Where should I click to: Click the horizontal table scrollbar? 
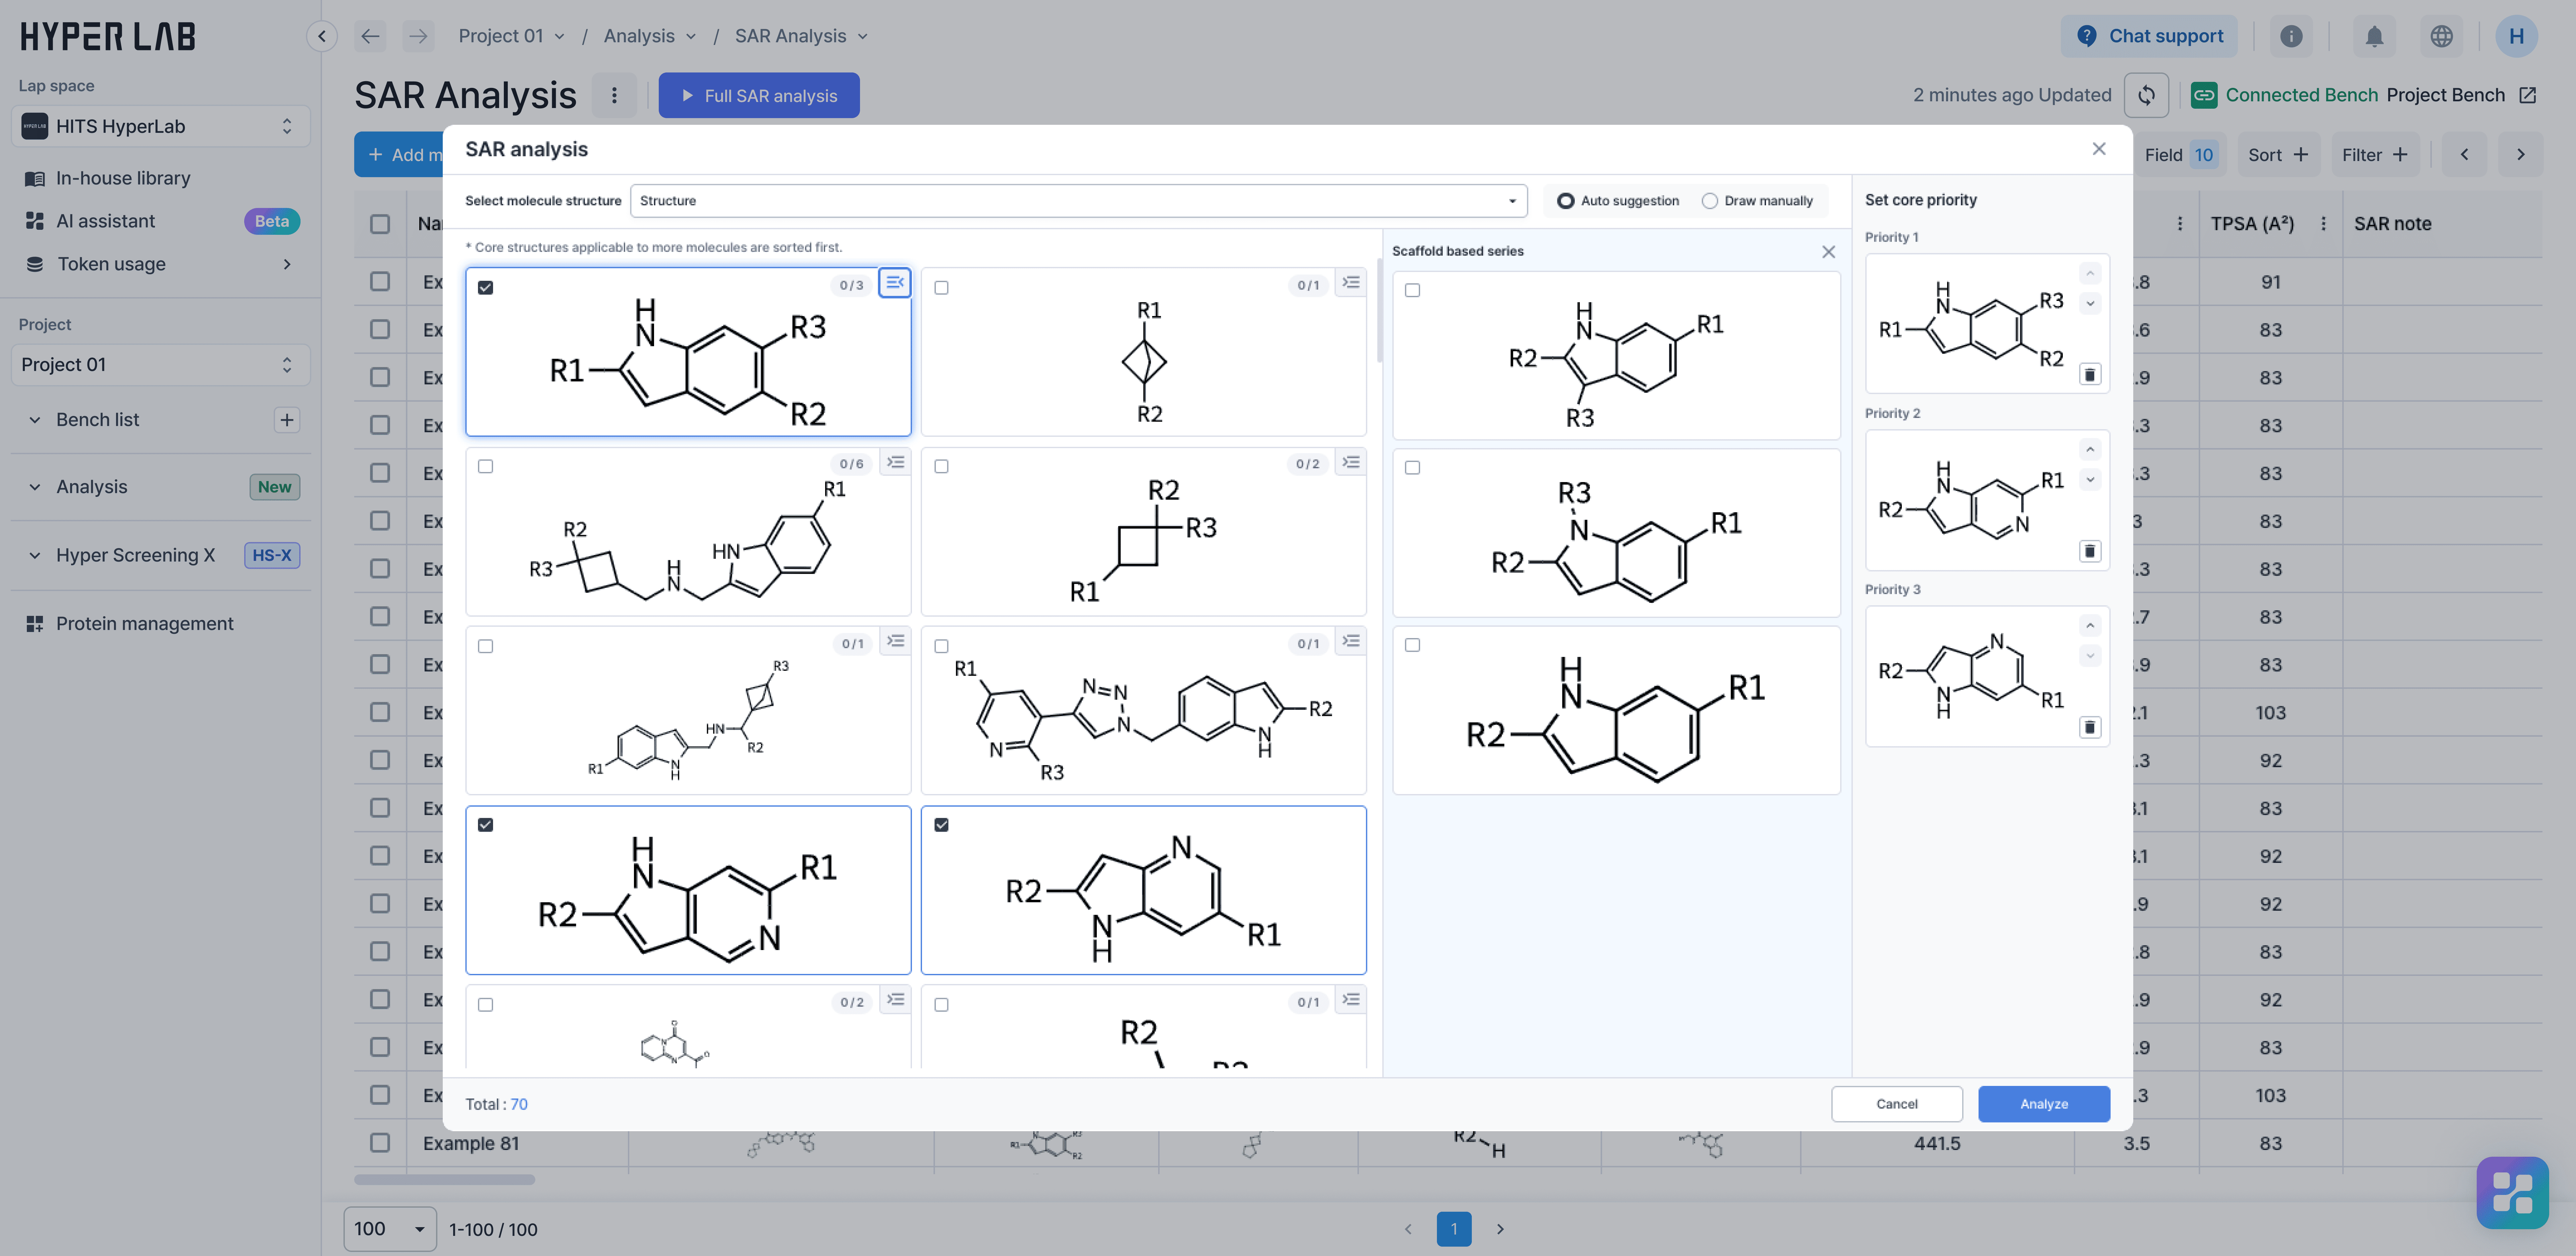pyautogui.click(x=444, y=1180)
